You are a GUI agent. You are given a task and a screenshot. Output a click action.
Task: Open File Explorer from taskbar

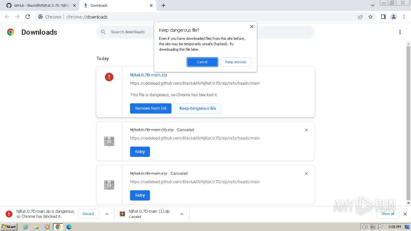point(36,227)
